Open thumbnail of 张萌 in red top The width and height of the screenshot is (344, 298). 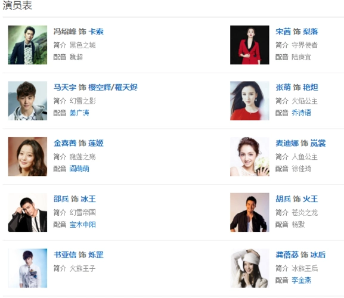point(250,101)
